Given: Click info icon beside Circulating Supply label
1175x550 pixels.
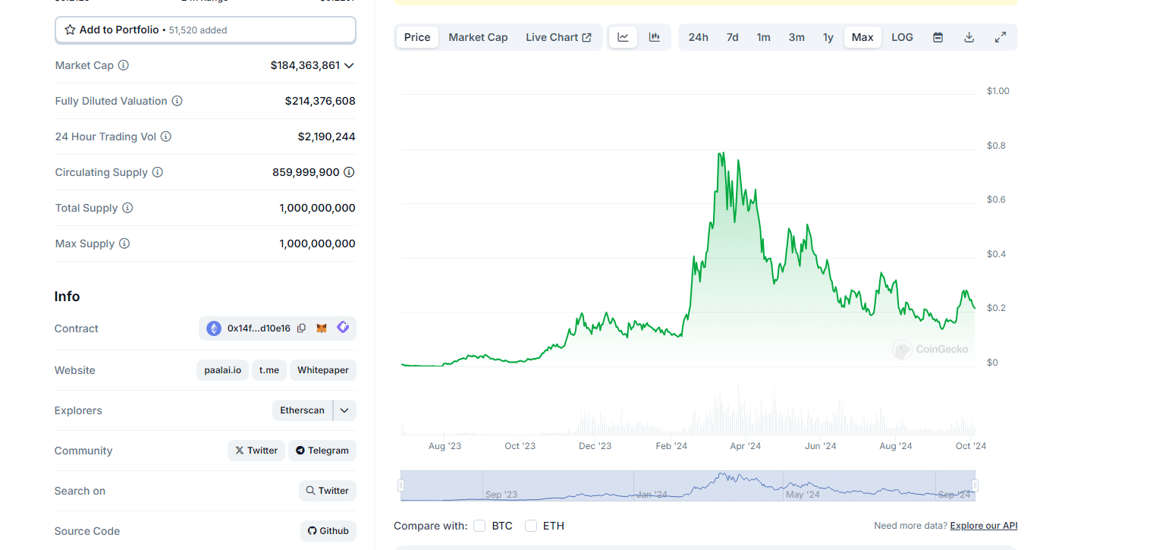Looking at the screenshot, I should point(158,172).
